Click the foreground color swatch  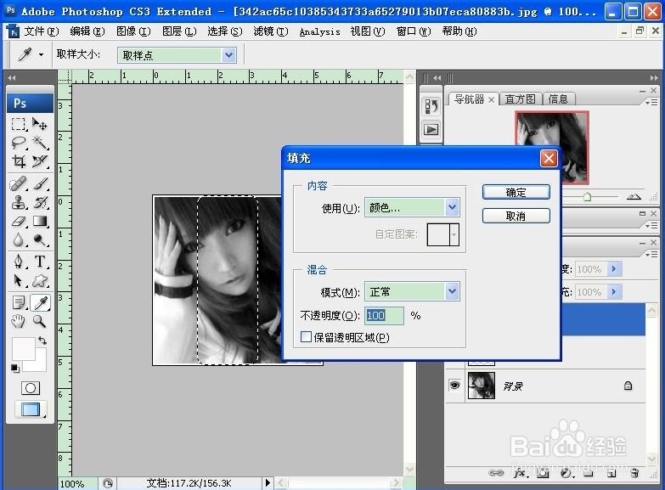pos(23,348)
